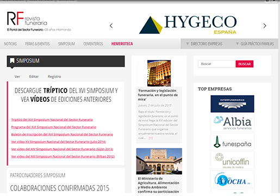Click the Top Empresas heading

click(215, 89)
